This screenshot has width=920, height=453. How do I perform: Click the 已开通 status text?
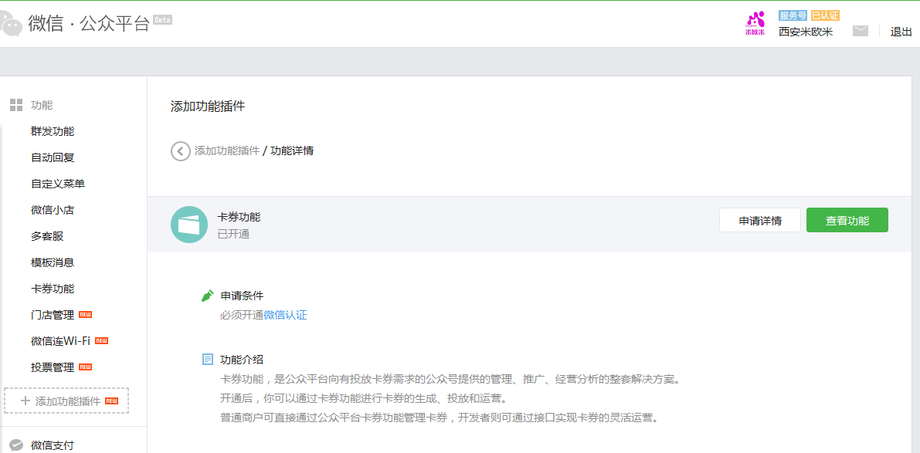tap(233, 235)
